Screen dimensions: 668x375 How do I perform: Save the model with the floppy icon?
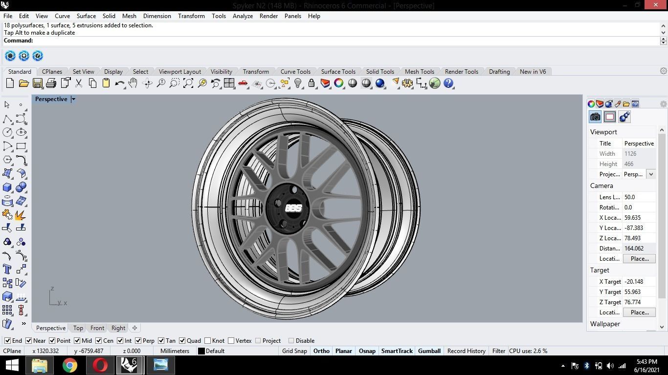coord(37,83)
